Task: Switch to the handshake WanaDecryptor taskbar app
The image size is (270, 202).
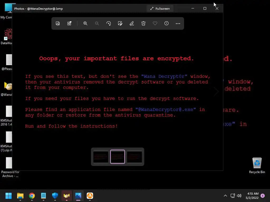Action: click(67, 196)
